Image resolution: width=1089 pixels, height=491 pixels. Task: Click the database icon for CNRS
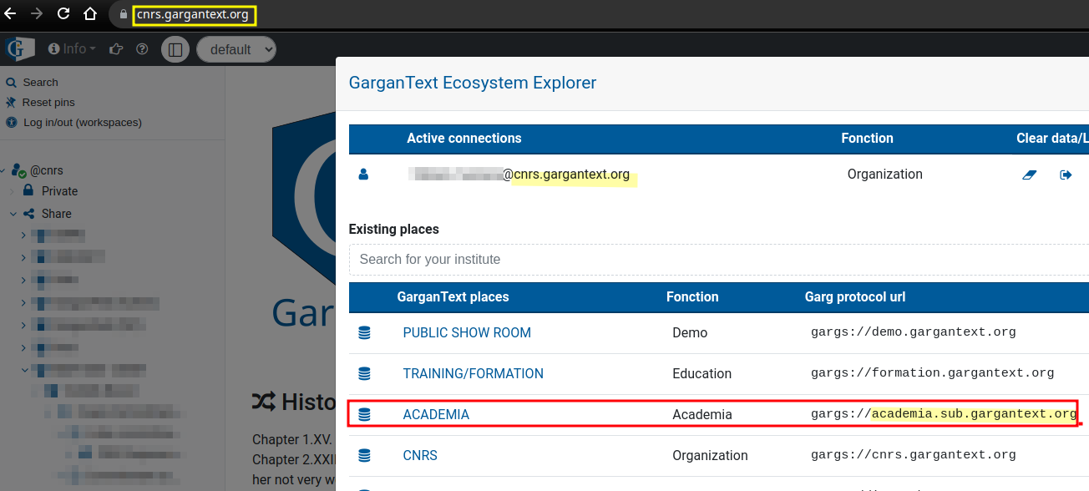tap(364, 456)
